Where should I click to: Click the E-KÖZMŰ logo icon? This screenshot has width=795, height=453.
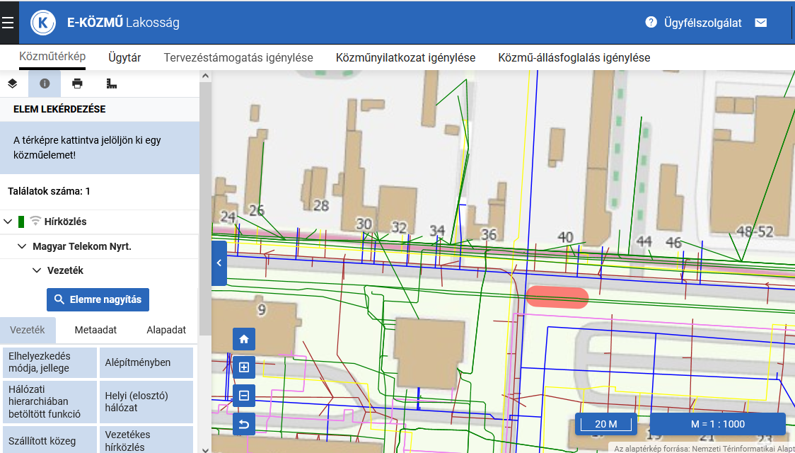[43, 23]
